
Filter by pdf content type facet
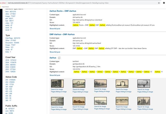pos(10,19)
